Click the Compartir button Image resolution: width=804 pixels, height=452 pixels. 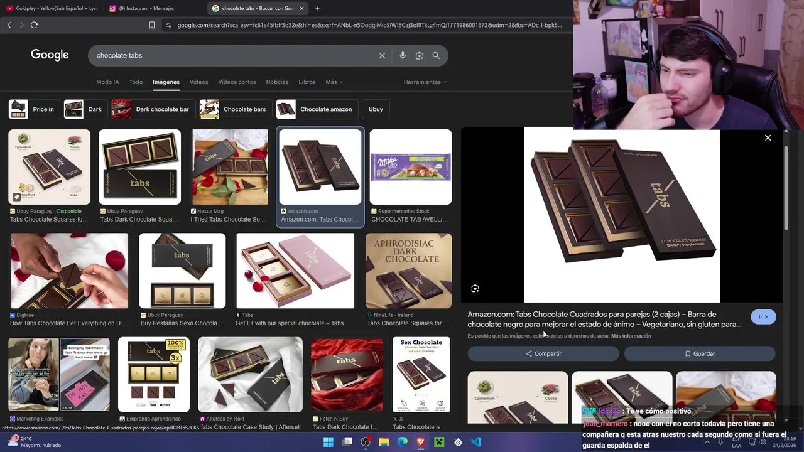coord(543,353)
